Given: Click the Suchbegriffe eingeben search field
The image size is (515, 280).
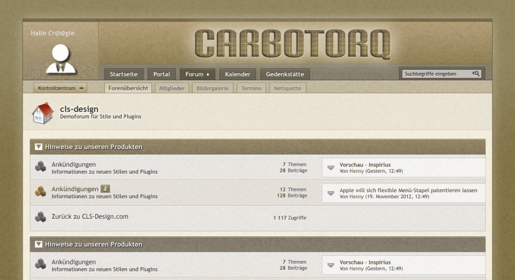Looking at the screenshot, I should pos(437,74).
